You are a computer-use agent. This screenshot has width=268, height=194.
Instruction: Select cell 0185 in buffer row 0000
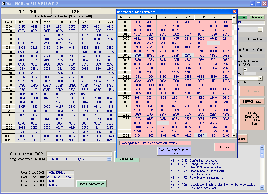coord(22,27)
